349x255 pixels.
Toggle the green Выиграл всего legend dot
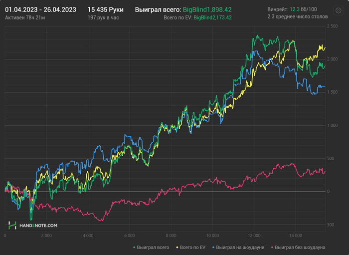tap(134, 248)
